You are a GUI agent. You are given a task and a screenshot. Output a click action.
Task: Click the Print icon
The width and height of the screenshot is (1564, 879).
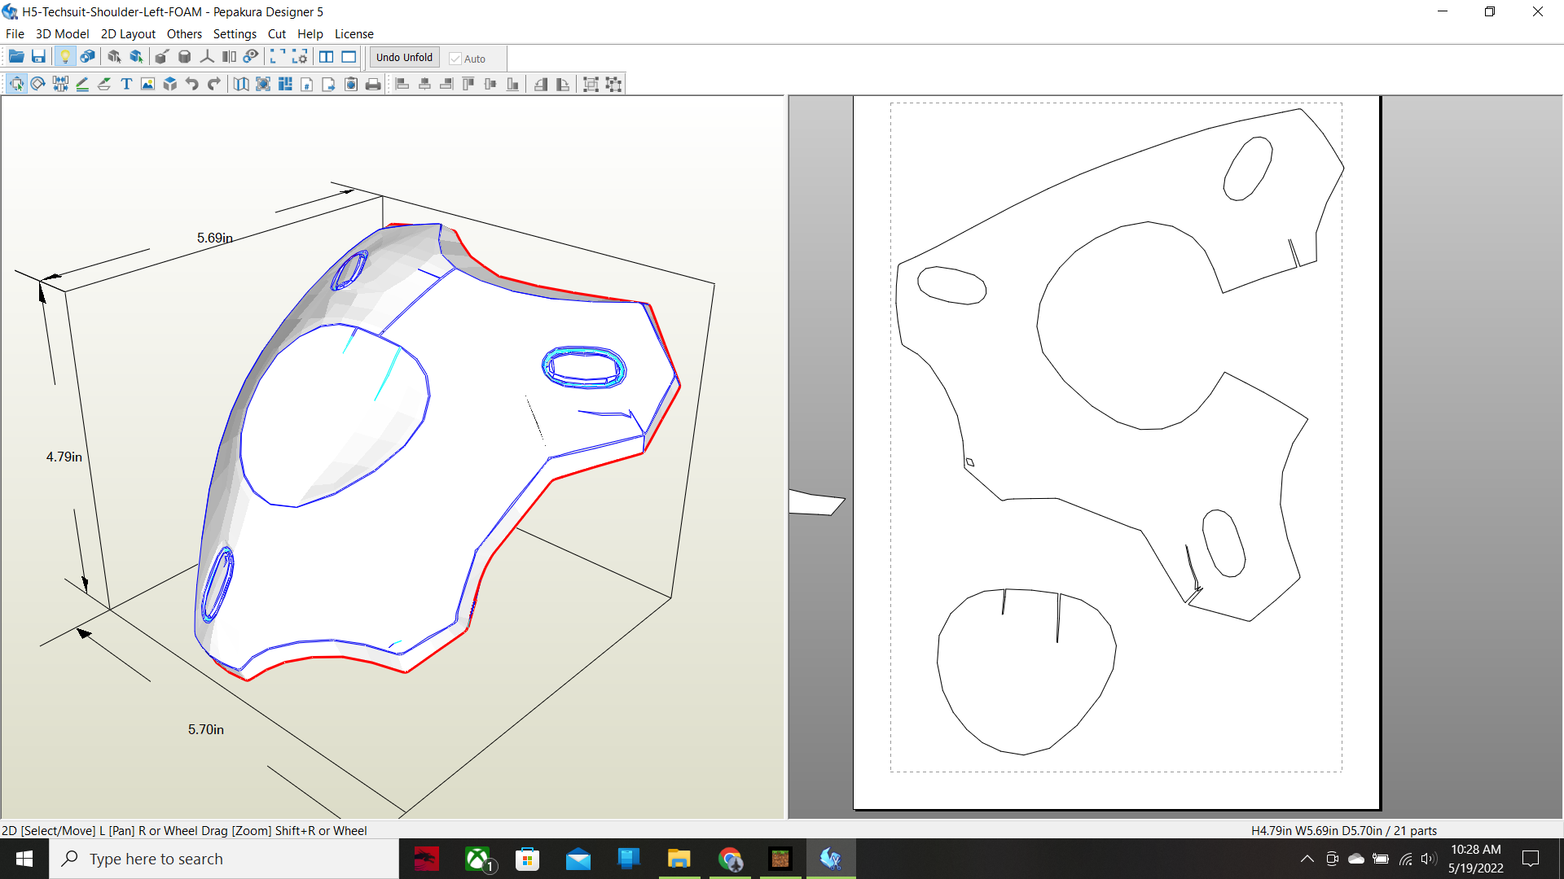click(x=373, y=84)
